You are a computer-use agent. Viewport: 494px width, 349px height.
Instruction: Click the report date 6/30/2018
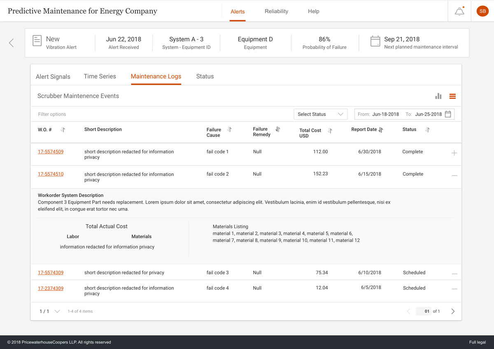[x=370, y=152]
